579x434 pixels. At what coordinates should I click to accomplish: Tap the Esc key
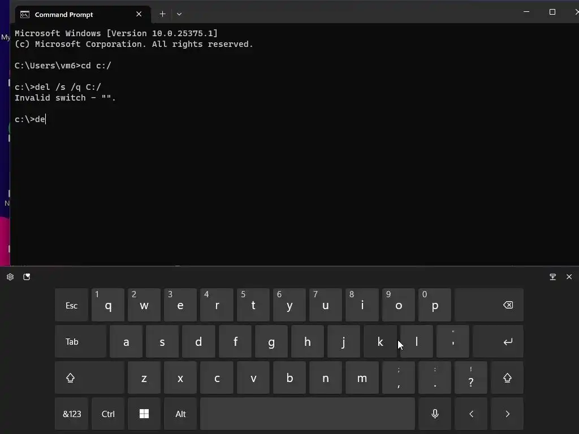pyautogui.click(x=71, y=305)
